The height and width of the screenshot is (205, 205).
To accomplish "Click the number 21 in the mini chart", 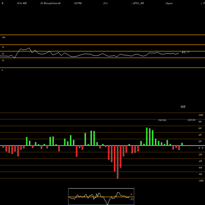I will [132, 199].
